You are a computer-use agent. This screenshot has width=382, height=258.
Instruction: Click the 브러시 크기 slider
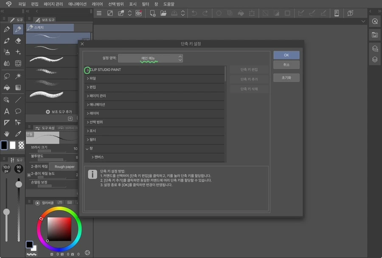coord(52,151)
